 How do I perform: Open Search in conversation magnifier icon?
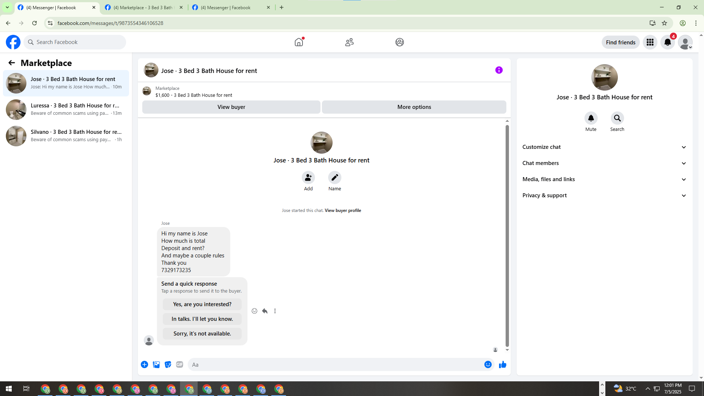(x=617, y=118)
